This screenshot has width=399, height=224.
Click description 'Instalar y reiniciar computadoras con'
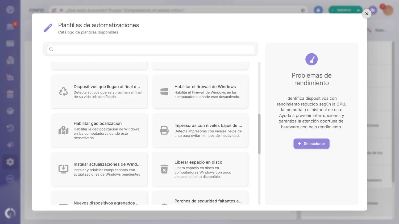(x=104, y=170)
